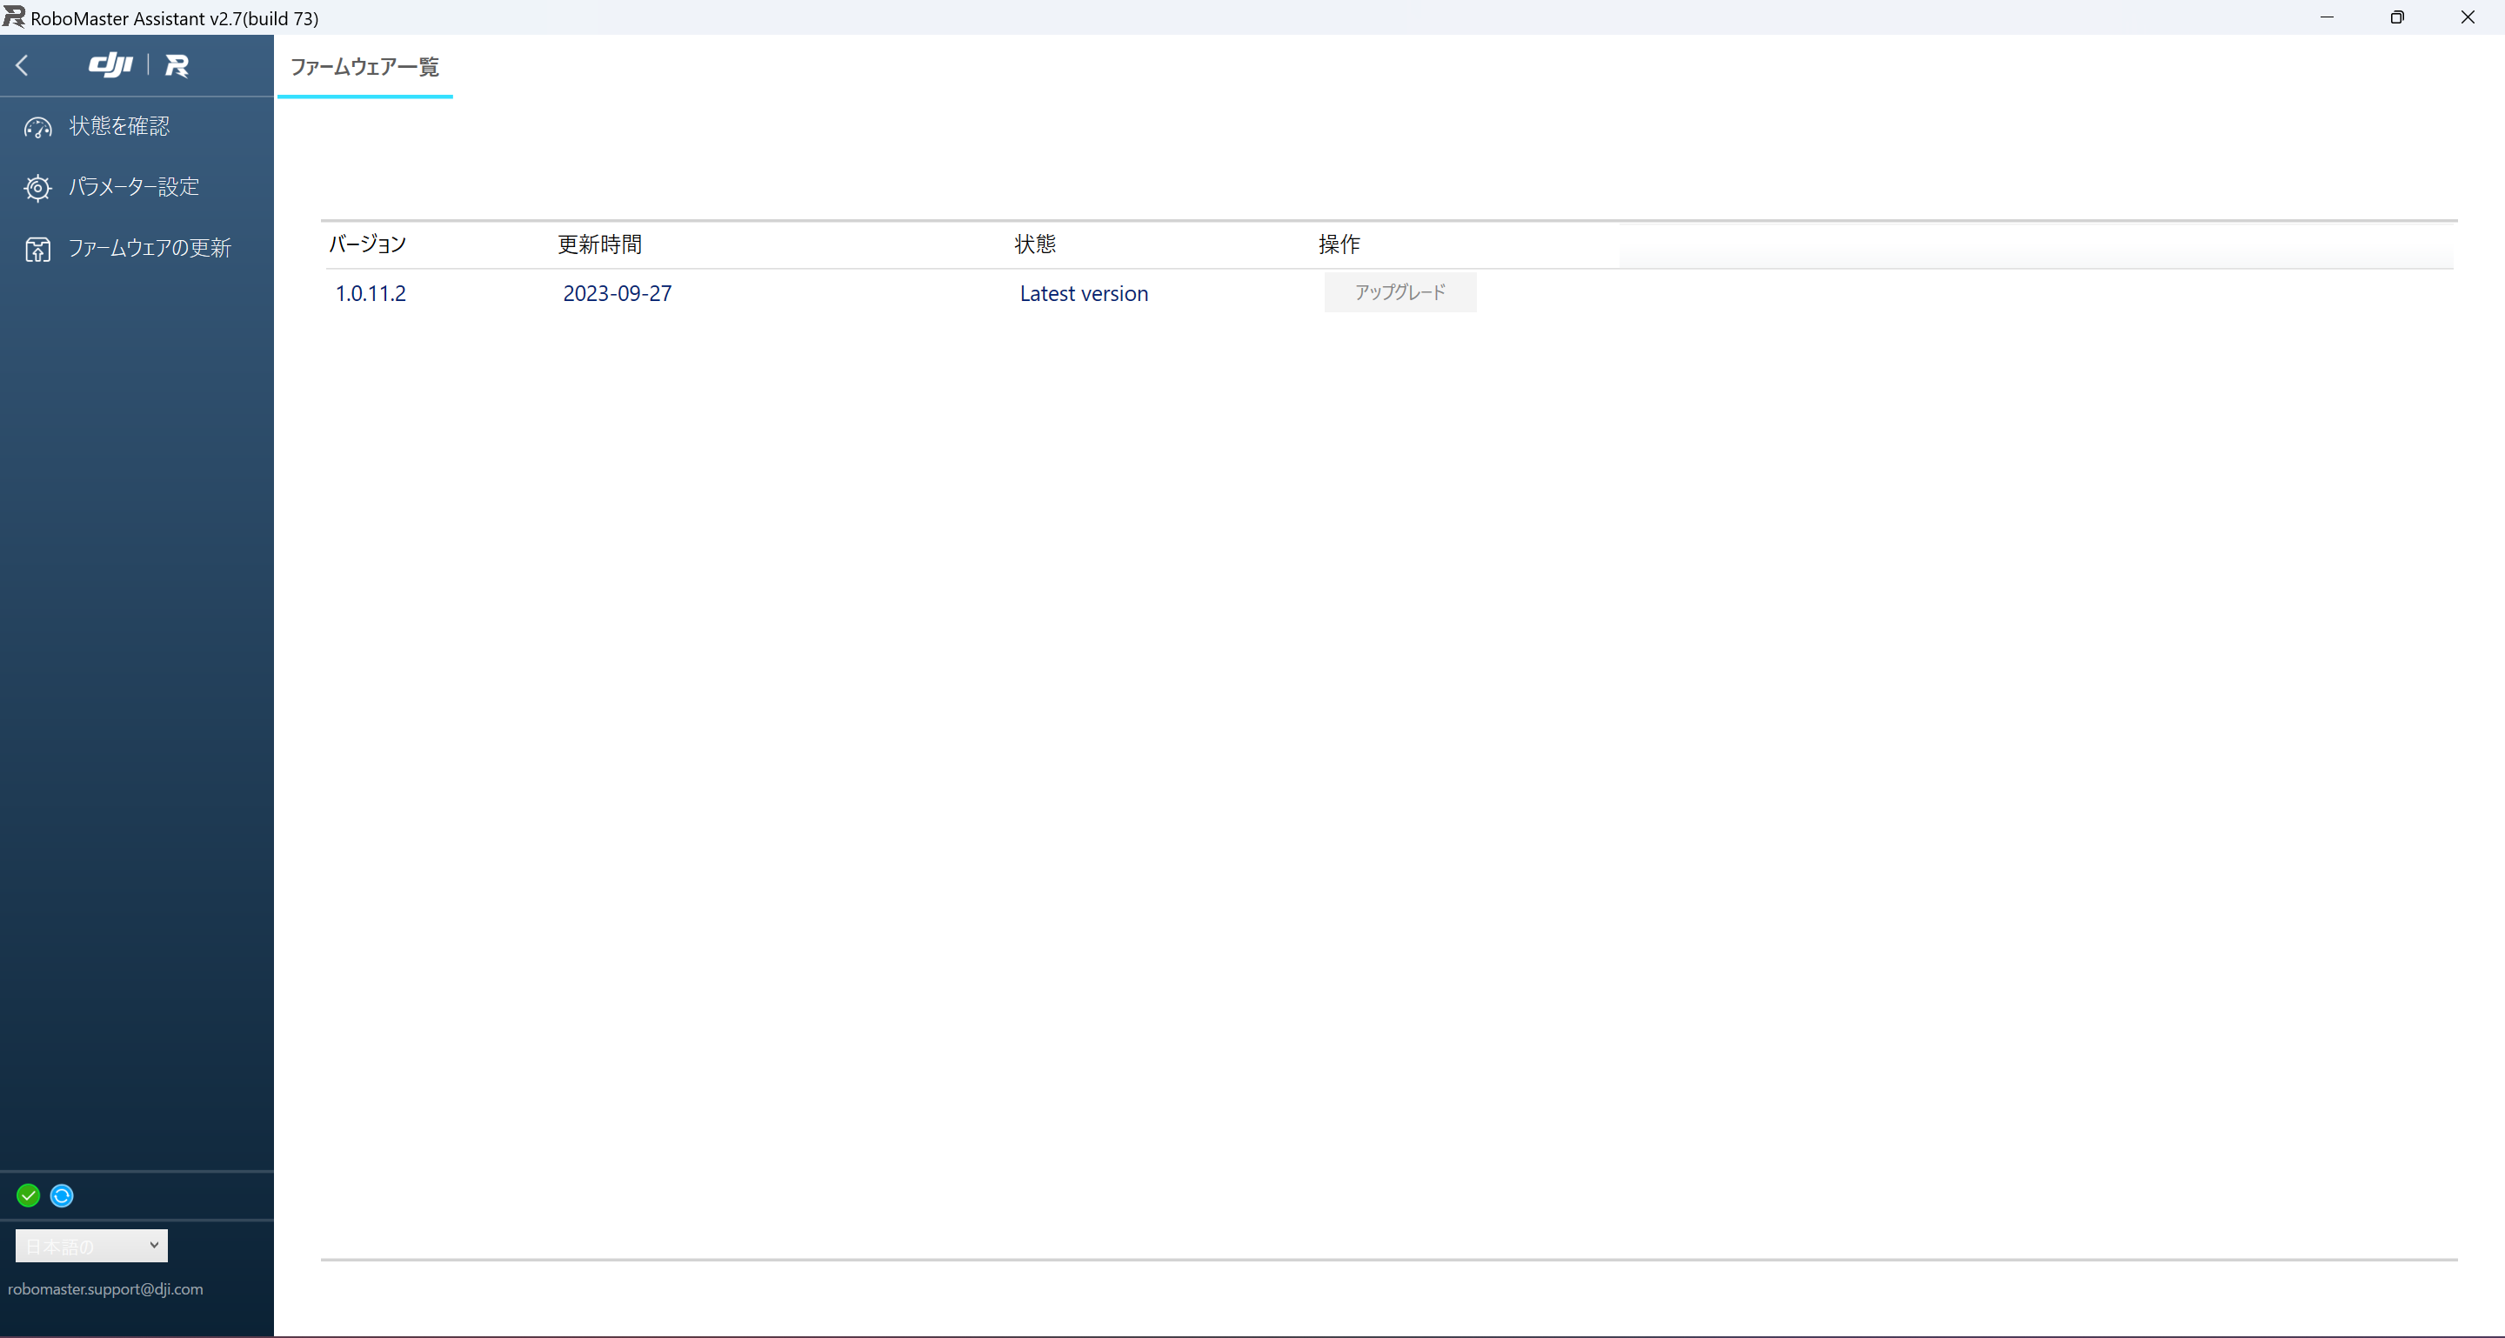Click the update date 2023-09-27

click(618, 292)
